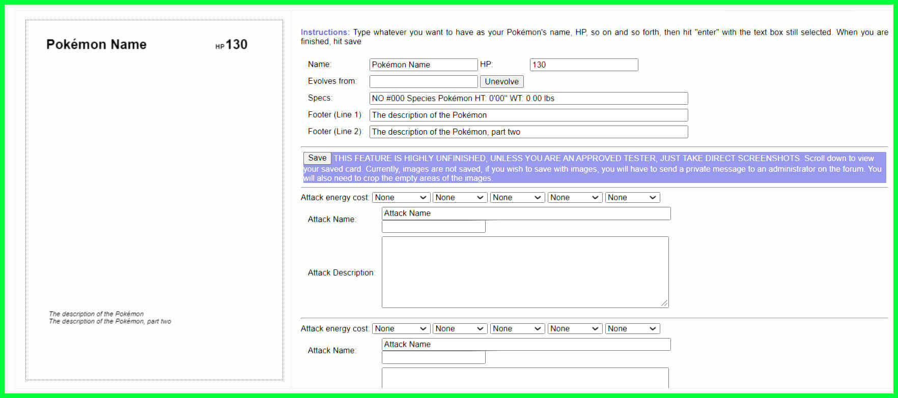Open fifth energy cost dropdown of first attack
Screen dimensions: 898x398
(x=633, y=197)
